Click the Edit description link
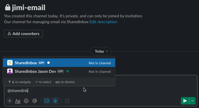 tap(103, 22)
